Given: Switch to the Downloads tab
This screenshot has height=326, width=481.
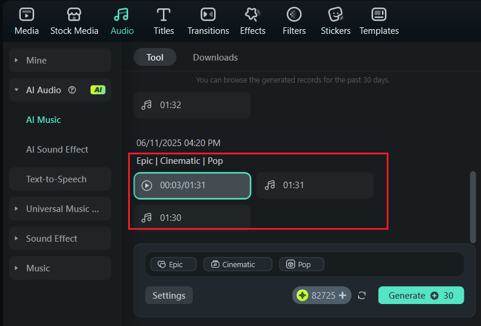Looking at the screenshot, I should coord(215,58).
